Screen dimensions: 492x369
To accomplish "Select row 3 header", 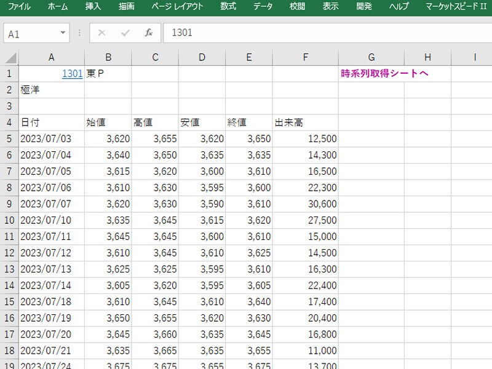I will pos(9,106).
